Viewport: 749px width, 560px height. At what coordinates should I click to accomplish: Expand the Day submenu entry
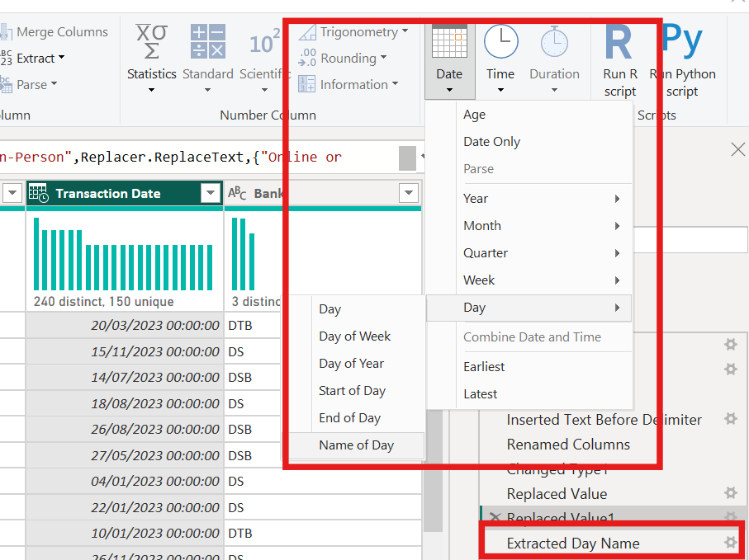point(529,308)
